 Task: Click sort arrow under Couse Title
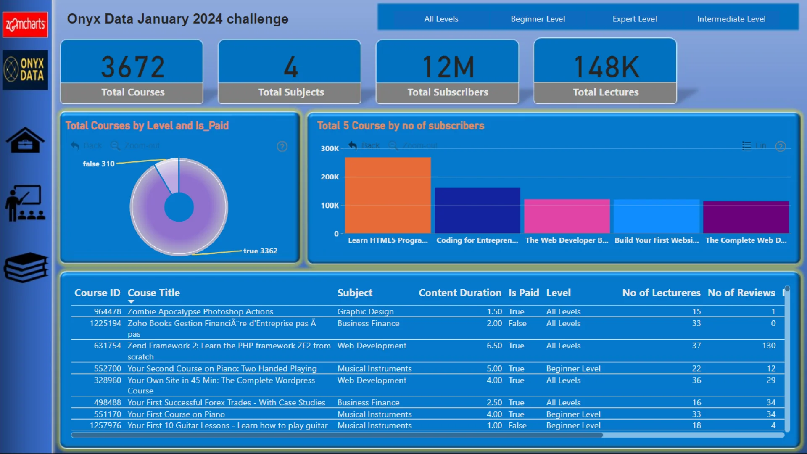pyautogui.click(x=131, y=301)
